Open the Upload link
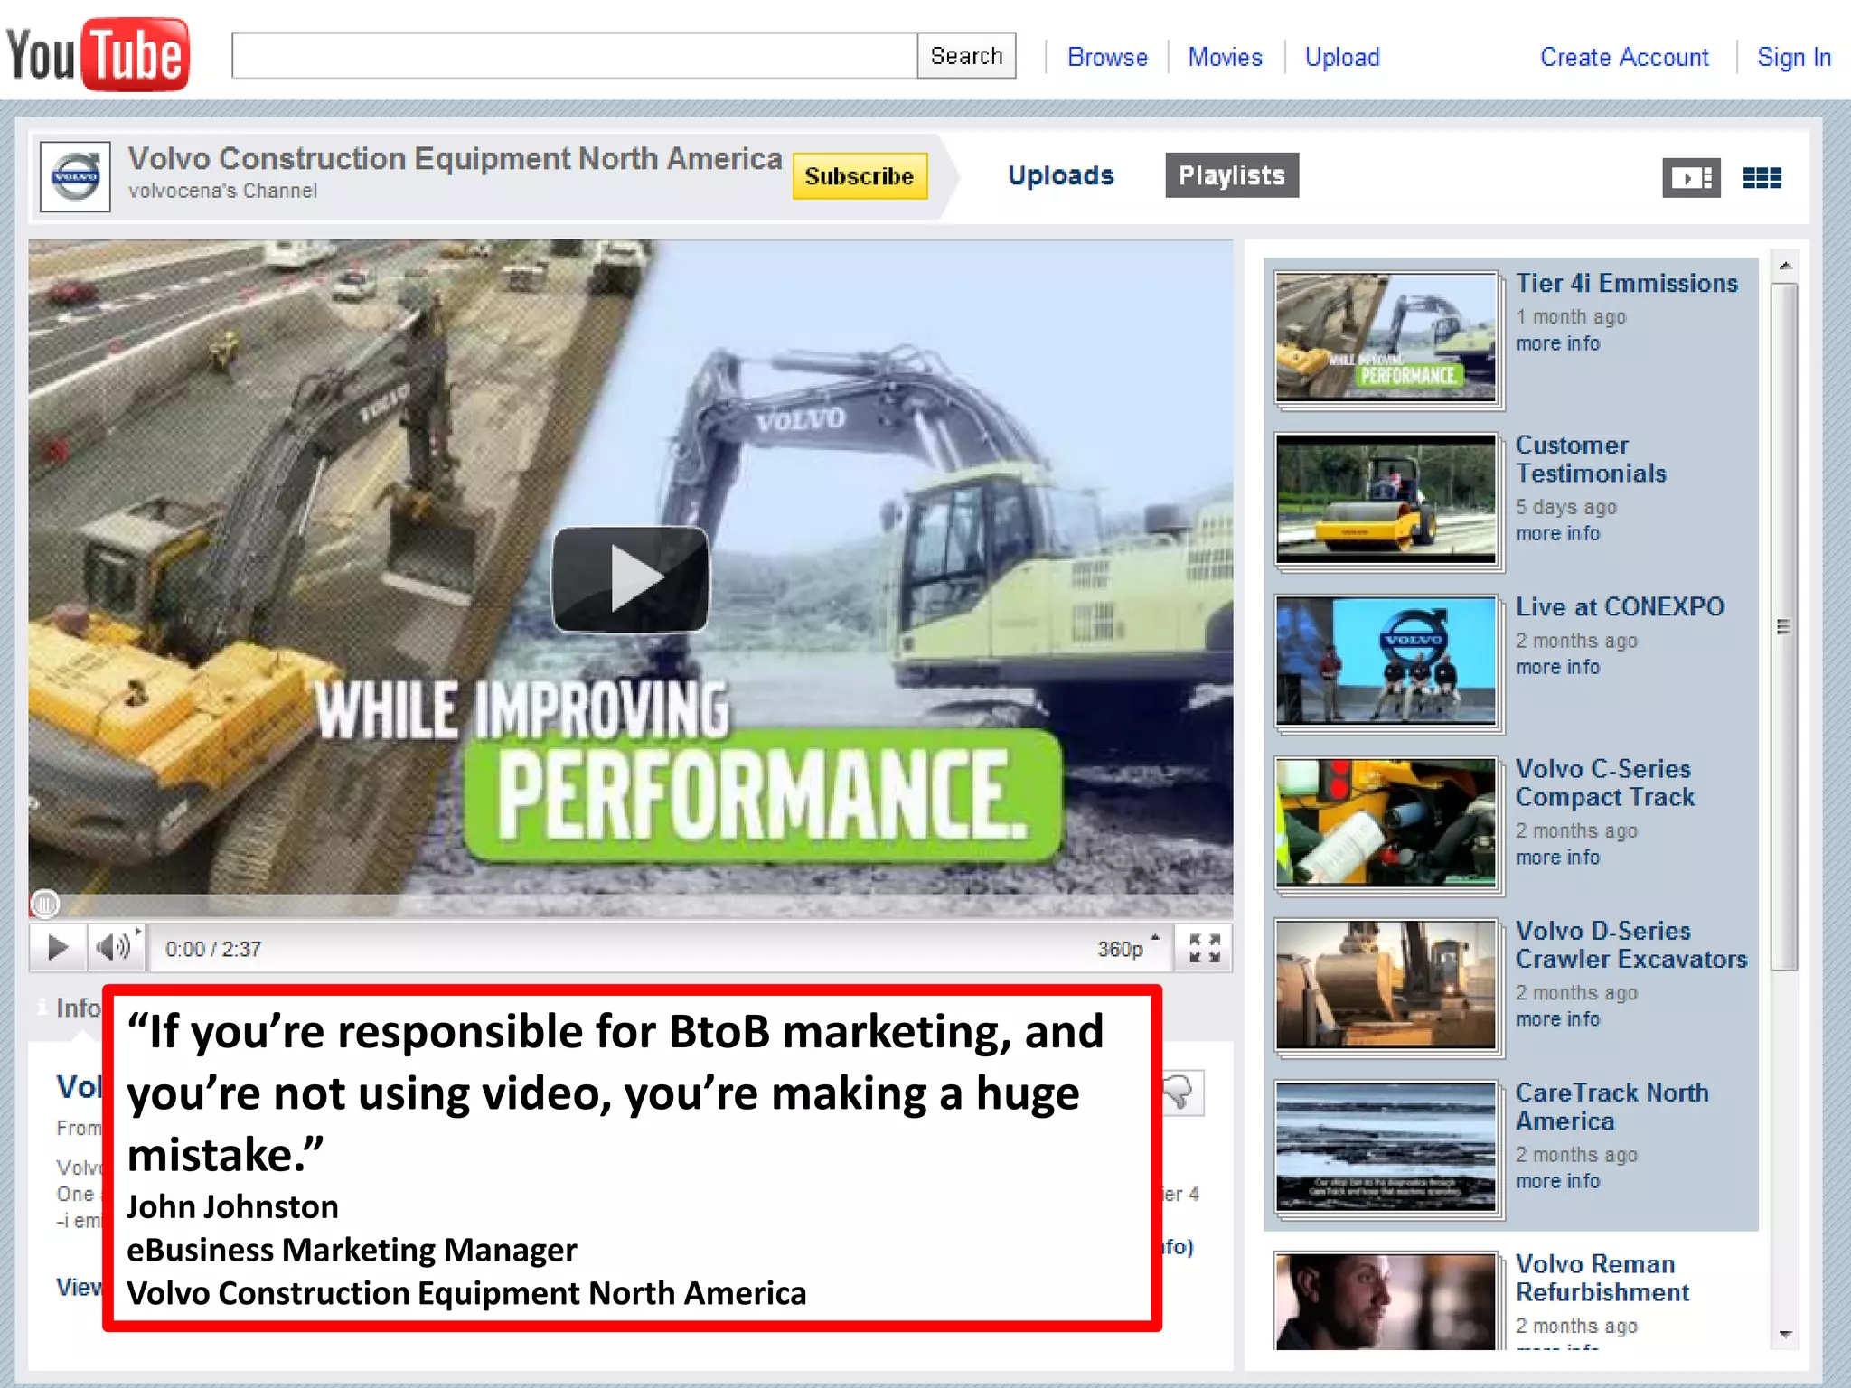This screenshot has width=1851, height=1388. click(1342, 57)
